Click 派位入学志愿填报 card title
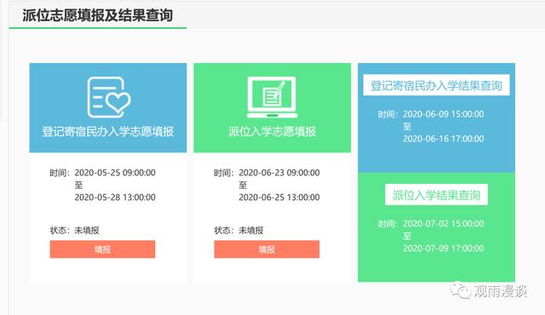Image resolution: width=545 pixels, height=315 pixels. tap(272, 132)
